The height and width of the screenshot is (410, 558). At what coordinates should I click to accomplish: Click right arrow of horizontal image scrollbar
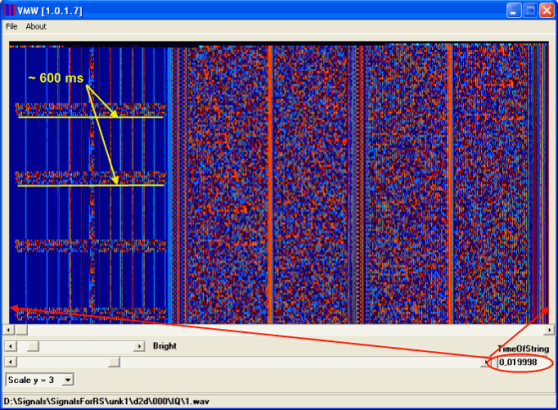click(549, 330)
